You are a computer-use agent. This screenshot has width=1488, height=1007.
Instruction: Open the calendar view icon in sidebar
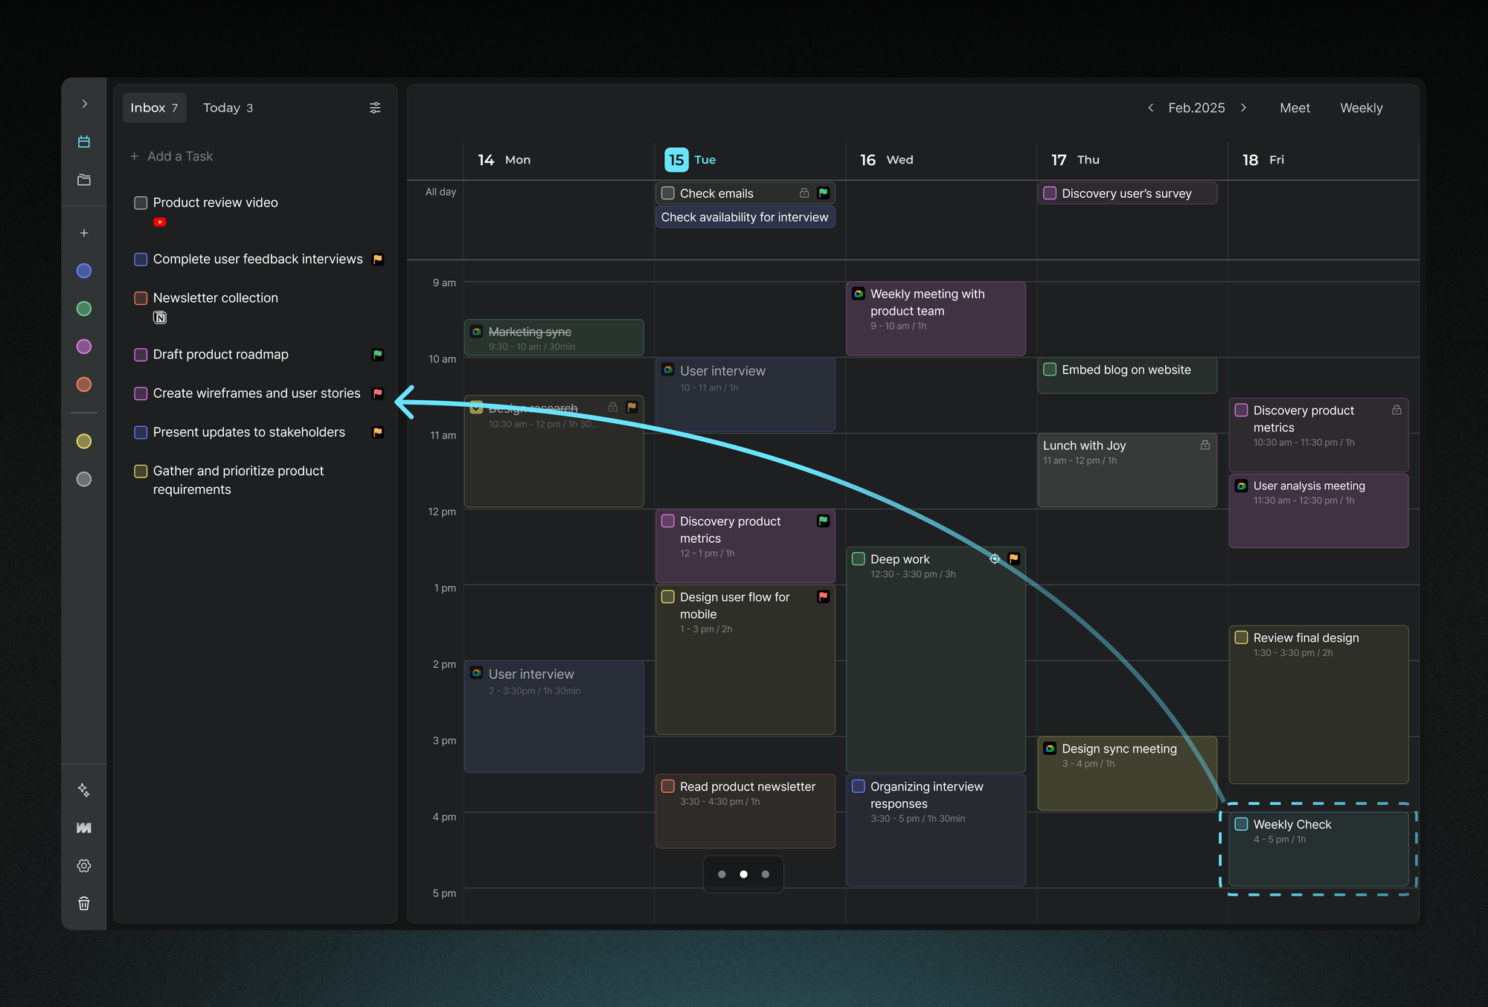tap(84, 141)
